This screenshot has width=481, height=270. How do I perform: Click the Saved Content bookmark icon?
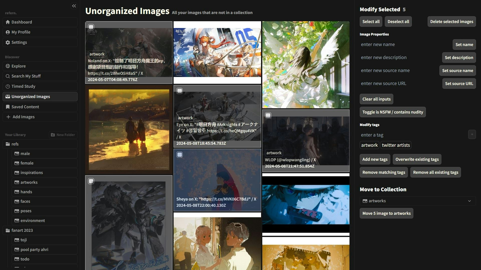8,107
